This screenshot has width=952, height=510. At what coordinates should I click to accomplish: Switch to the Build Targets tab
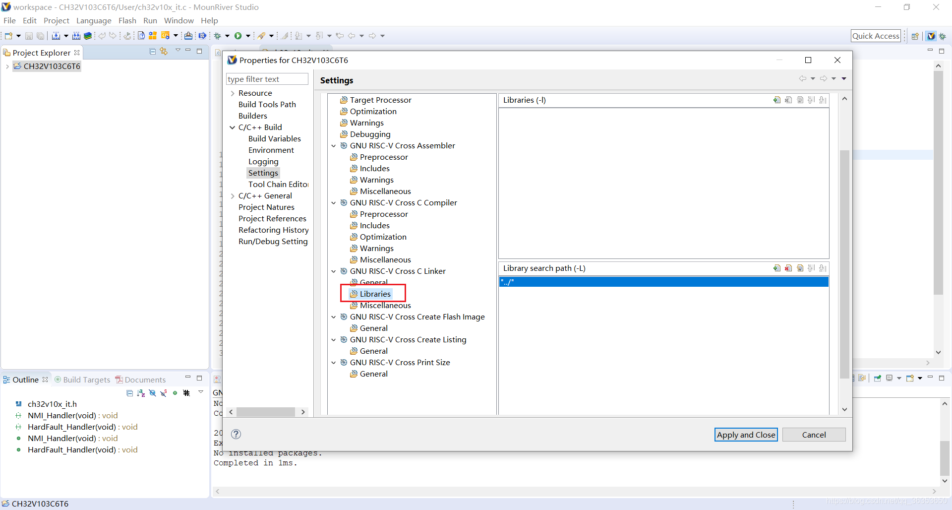[82, 380]
